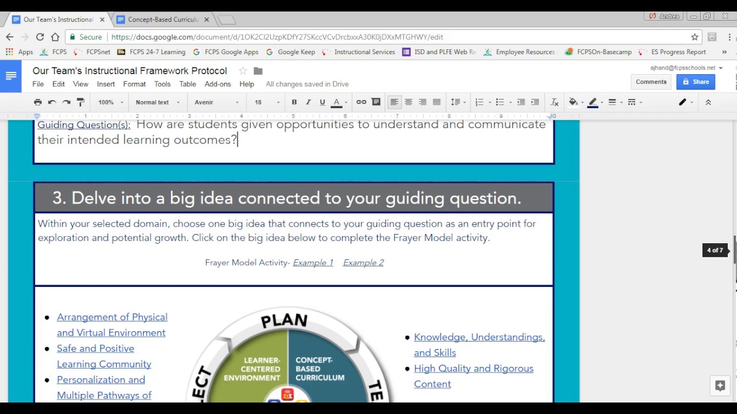
Task: Open the Insert menu
Action: (106, 84)
